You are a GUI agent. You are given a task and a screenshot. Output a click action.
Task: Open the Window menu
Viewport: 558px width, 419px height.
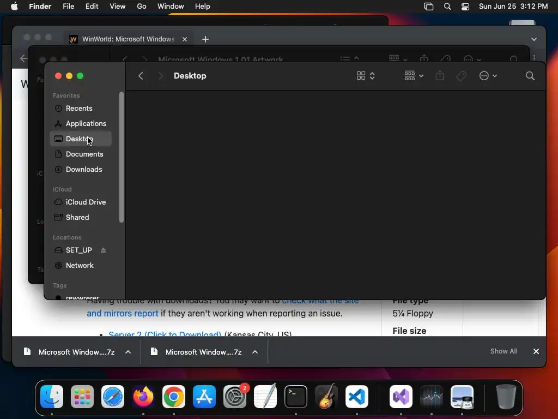[171, 7]
